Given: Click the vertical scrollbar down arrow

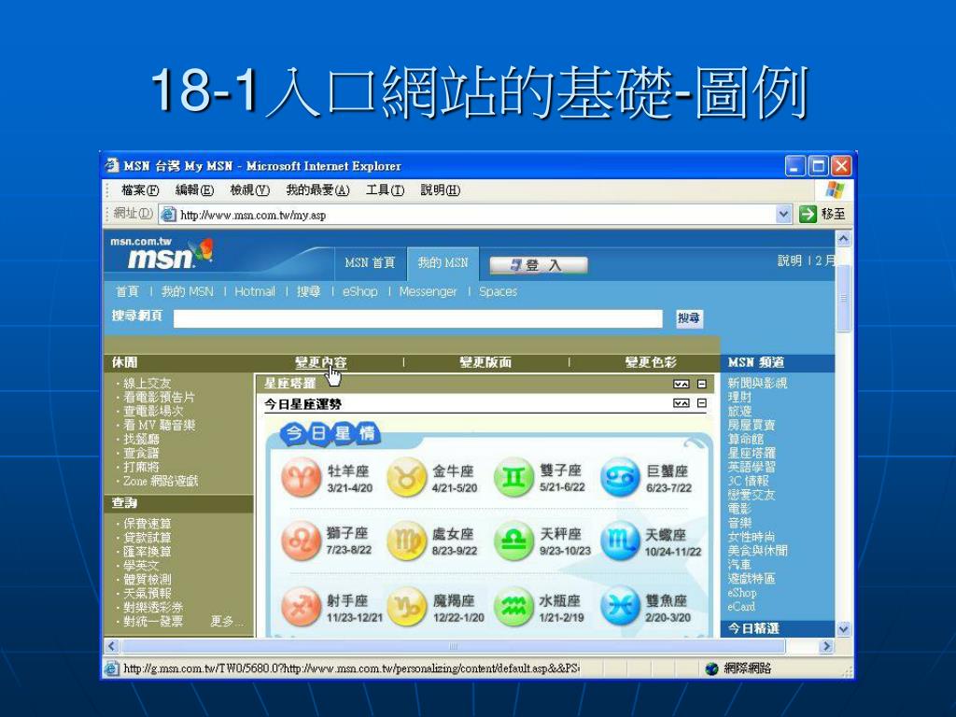Looking at the screenshot, I should [843, 629].
